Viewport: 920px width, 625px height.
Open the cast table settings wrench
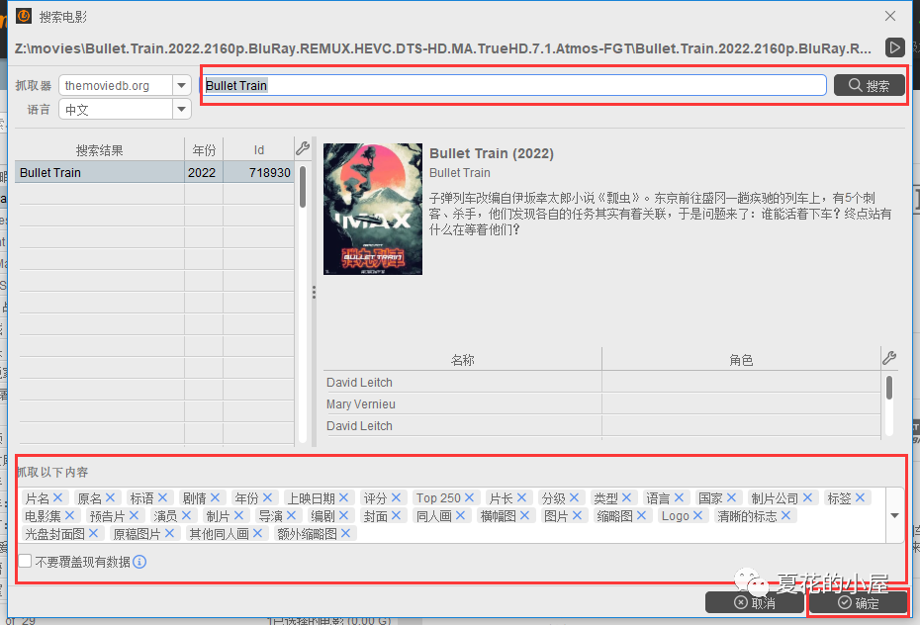point(888,359)
